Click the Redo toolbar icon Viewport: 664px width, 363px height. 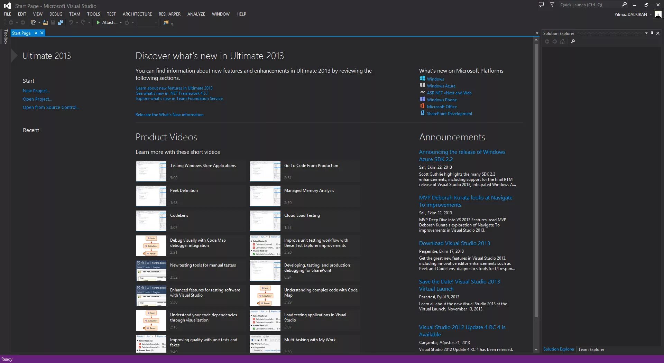click(x=83, y=22)
